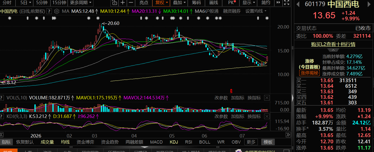This screenshot has height=152, width=374.
Task: Collapse right quote panel with arrow handle
Action: click(x=293, y=97)
